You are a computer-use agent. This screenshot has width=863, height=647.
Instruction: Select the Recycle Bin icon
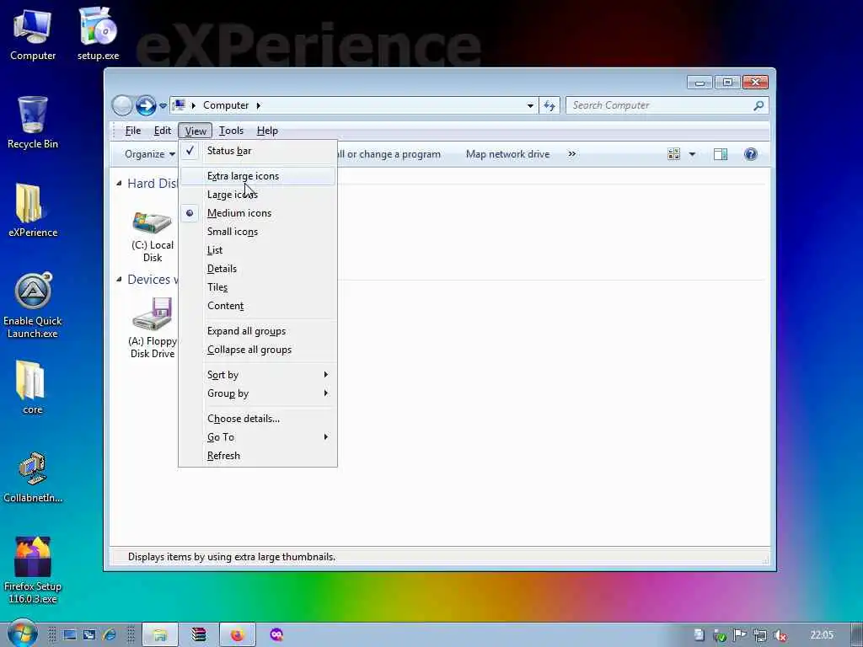pyautogui.click(x=33, y=122)
